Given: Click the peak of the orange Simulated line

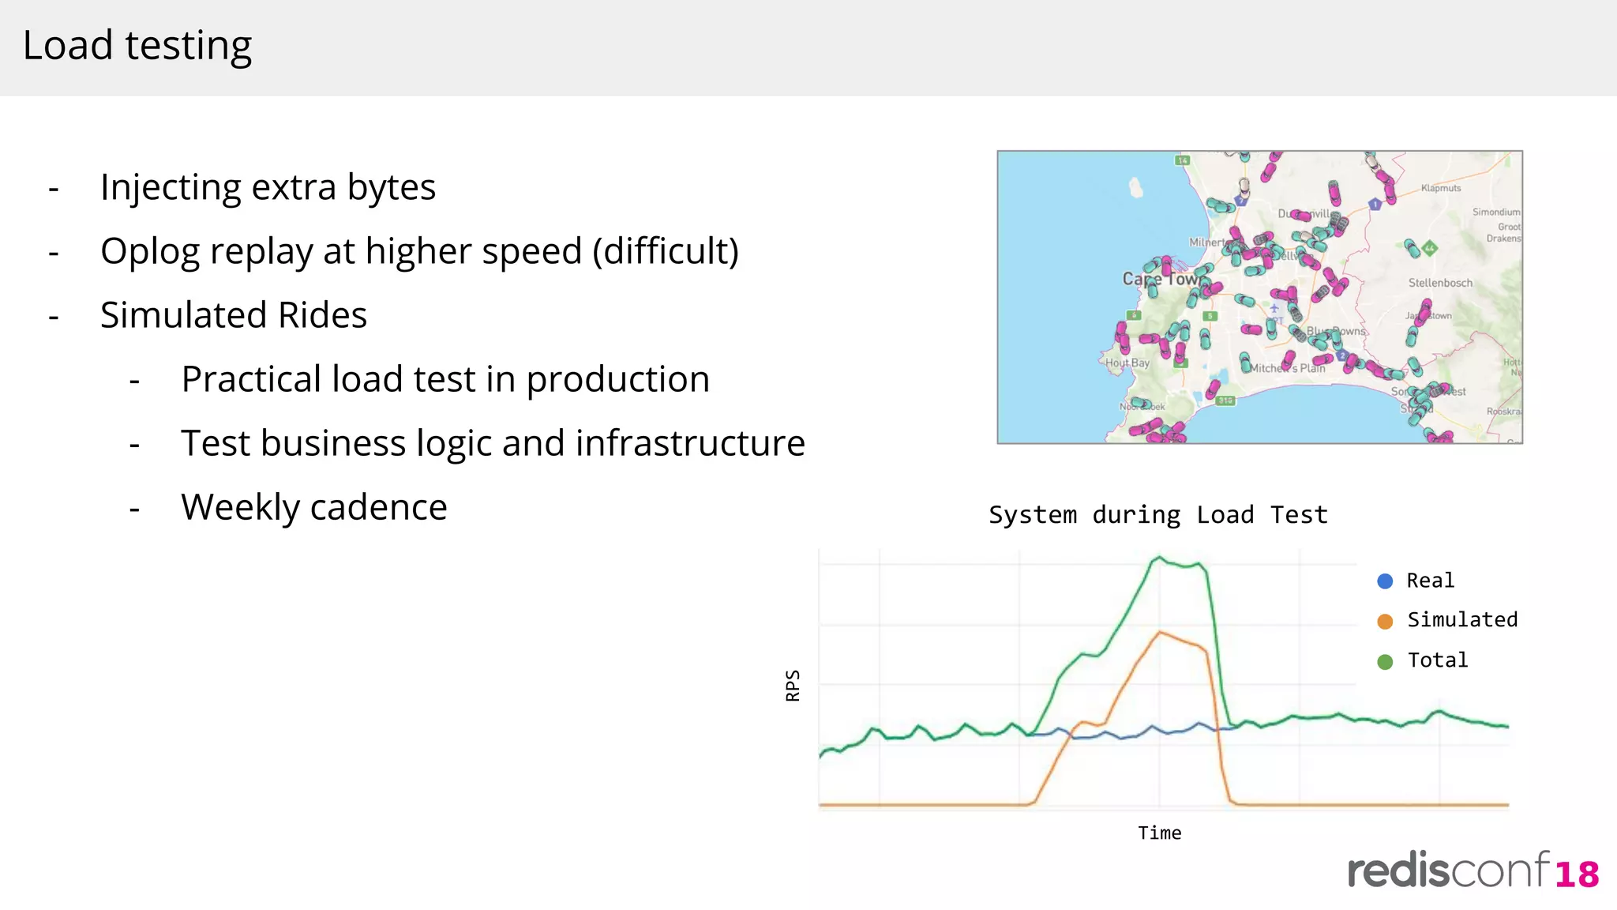Looking at the screenshot, I should [x=1160, y=631].
